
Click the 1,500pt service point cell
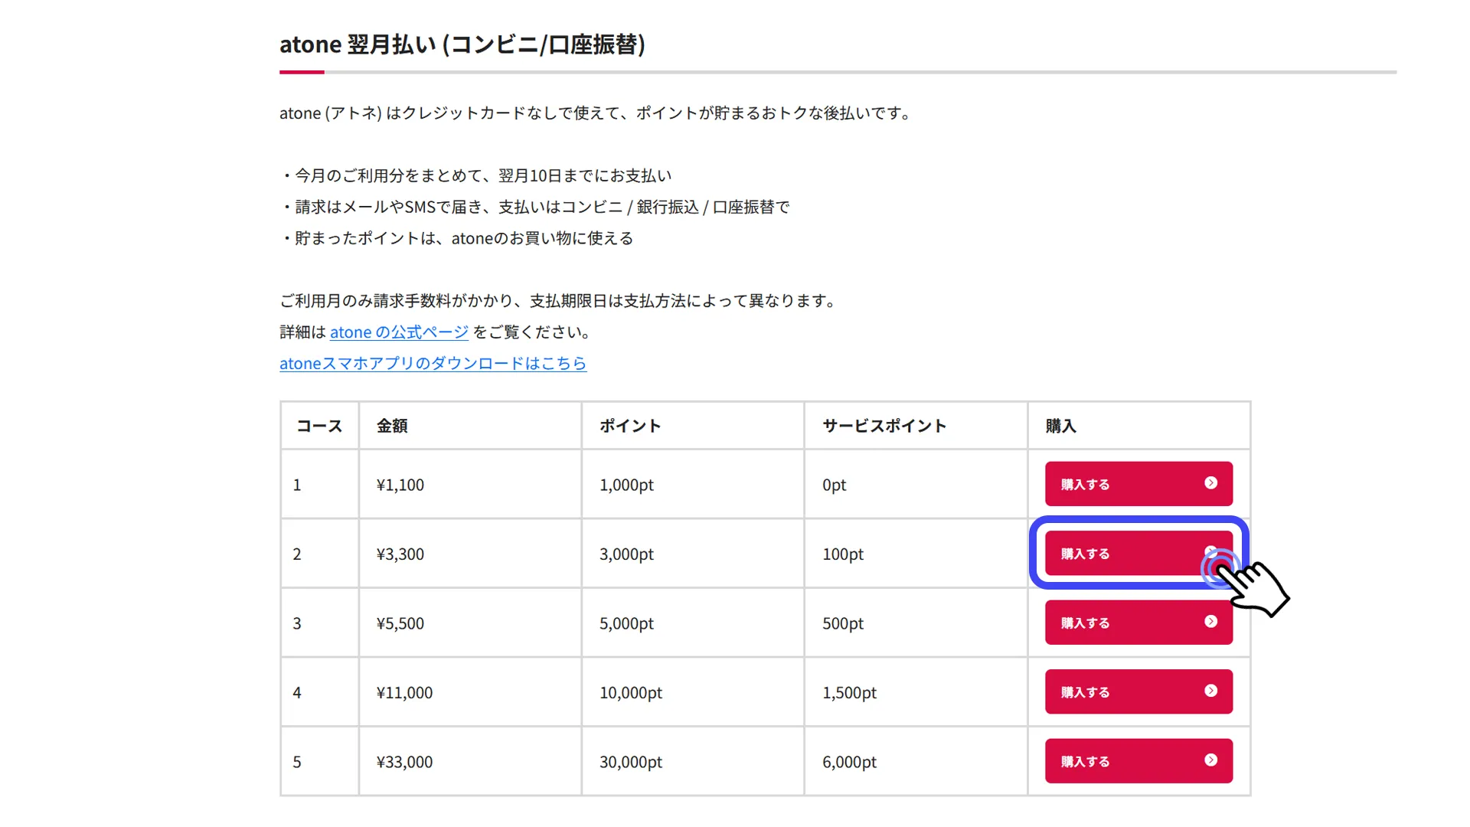point(849,693)
